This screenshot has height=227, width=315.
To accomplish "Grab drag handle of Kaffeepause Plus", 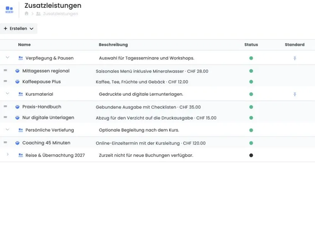I will click(x=5, y=81).
